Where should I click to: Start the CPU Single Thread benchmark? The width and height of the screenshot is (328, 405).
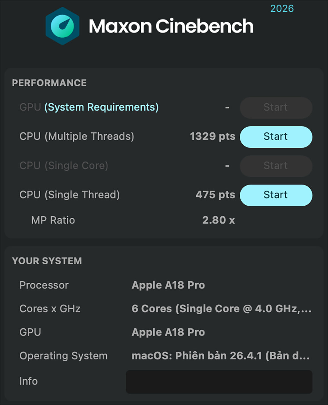pos(276,195)
